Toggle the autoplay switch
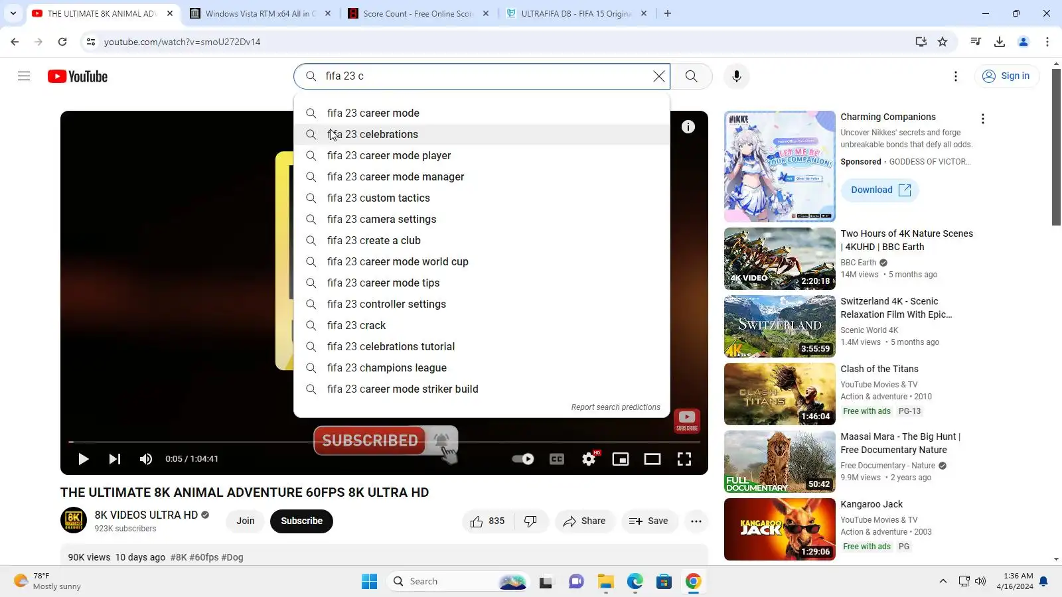The height and width of the screenshot is (597, 1062). (x=523, y=459)
